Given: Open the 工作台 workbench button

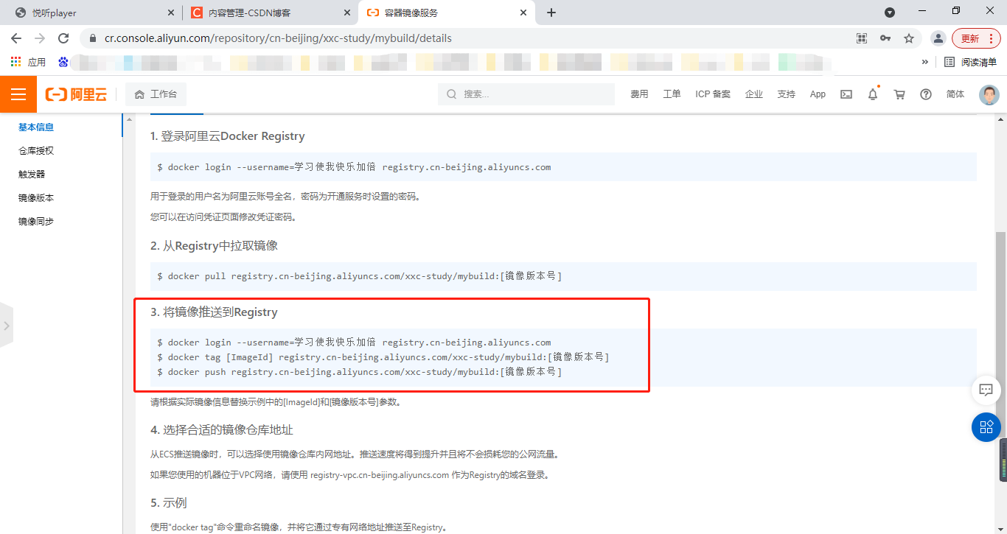Looking at the screenshot, I should coord(156,94).
